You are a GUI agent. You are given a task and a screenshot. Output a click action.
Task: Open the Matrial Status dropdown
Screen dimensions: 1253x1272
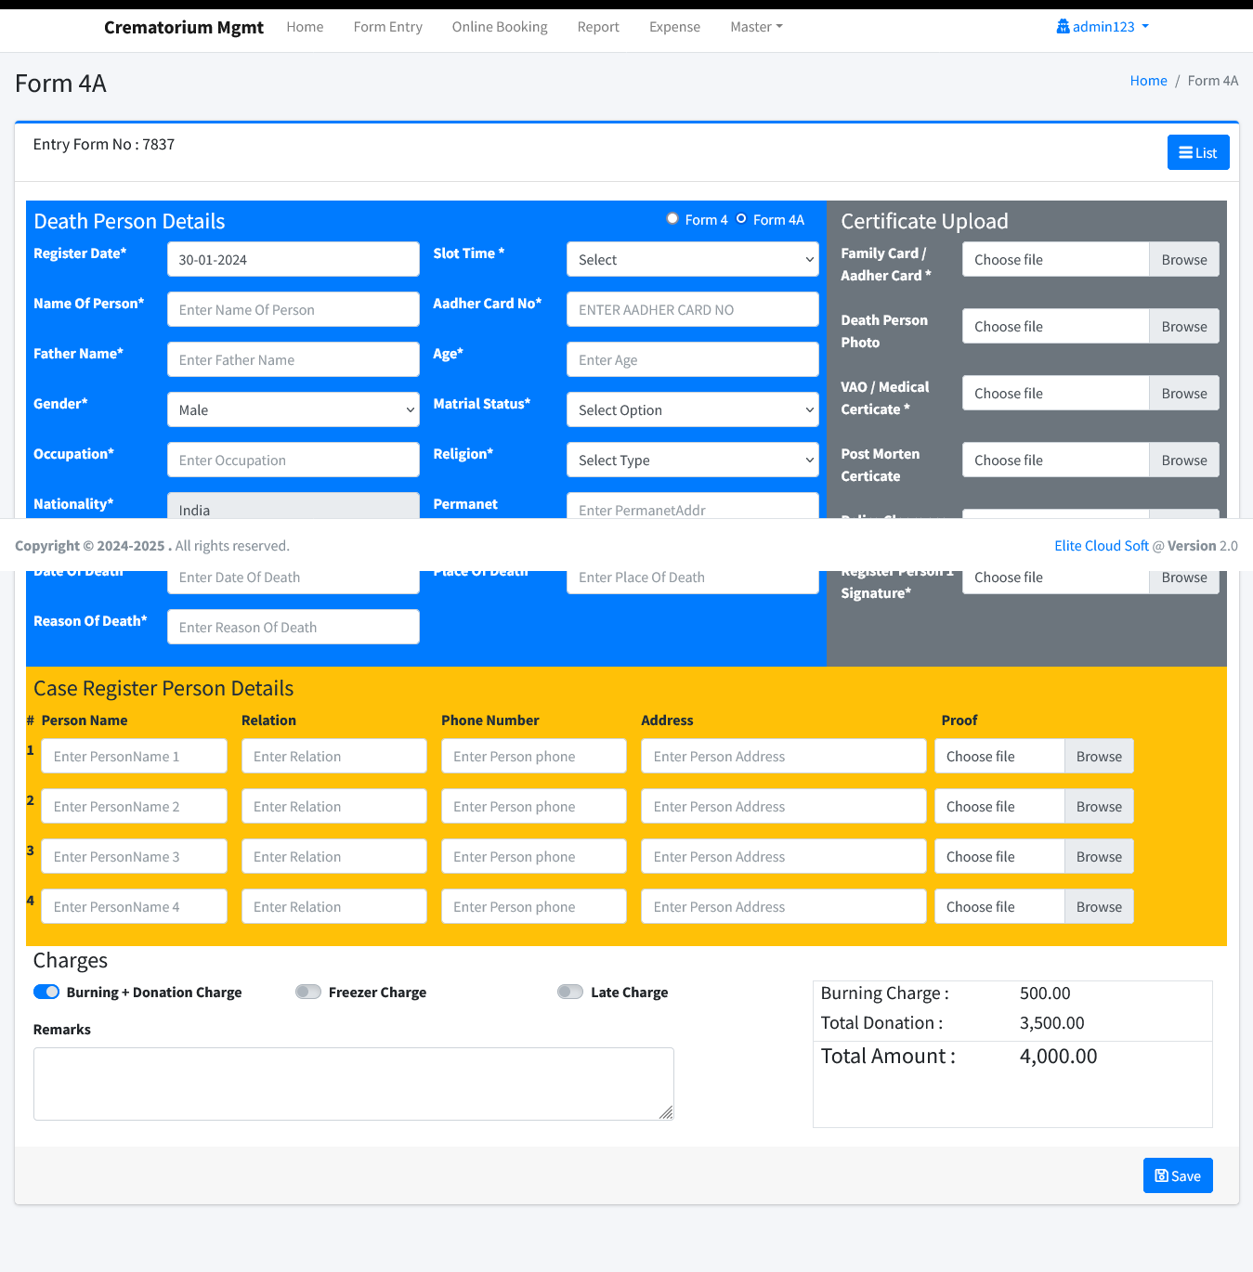pos(692,410)
